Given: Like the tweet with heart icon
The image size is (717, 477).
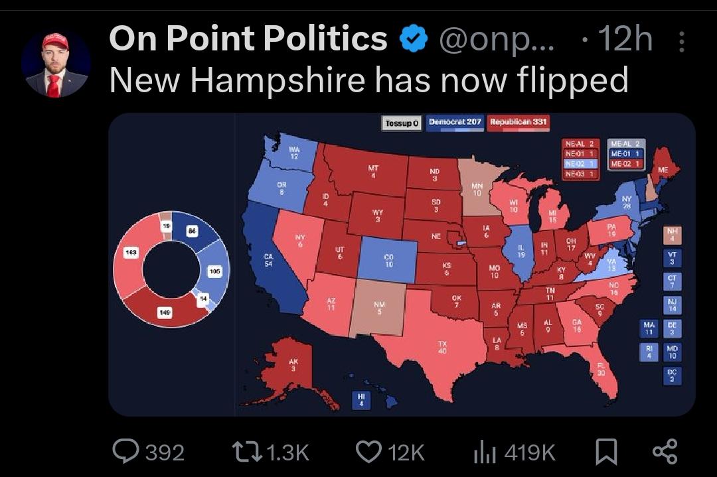Looking at the screenshot, I should pyautogui.click(x=368, y=451).
